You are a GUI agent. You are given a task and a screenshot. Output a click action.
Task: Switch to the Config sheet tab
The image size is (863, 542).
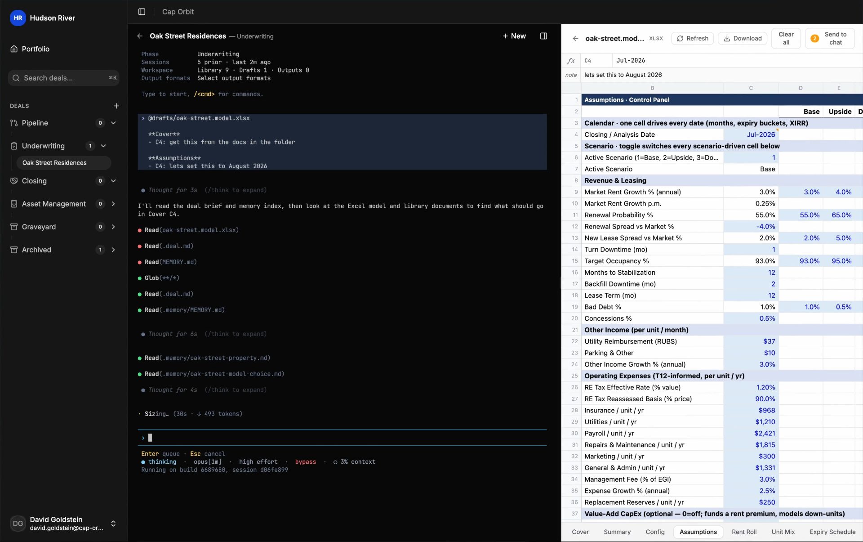pyautogui.click(x=655, y=532)
